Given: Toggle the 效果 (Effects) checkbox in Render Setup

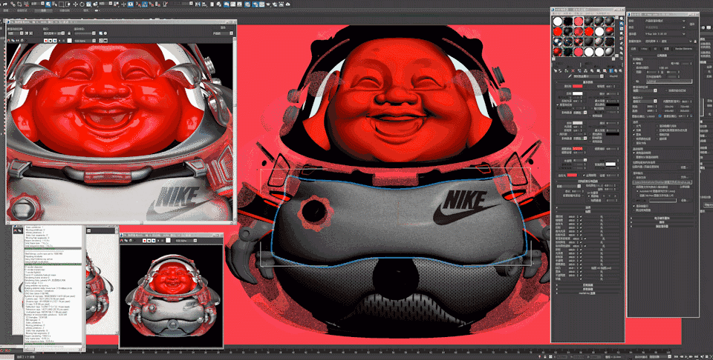Looking at the screenshot, I should [x=634, y=130].
